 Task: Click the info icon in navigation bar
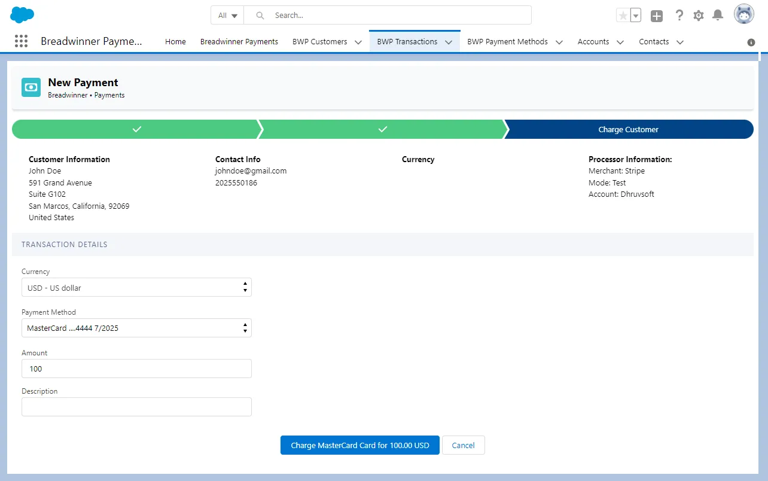(x=751, y=42)
